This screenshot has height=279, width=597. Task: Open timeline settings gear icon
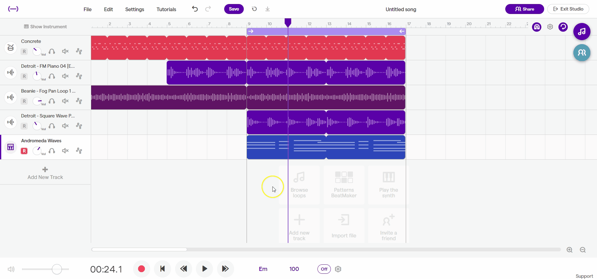pyautogui.click(x=550, y=27)
